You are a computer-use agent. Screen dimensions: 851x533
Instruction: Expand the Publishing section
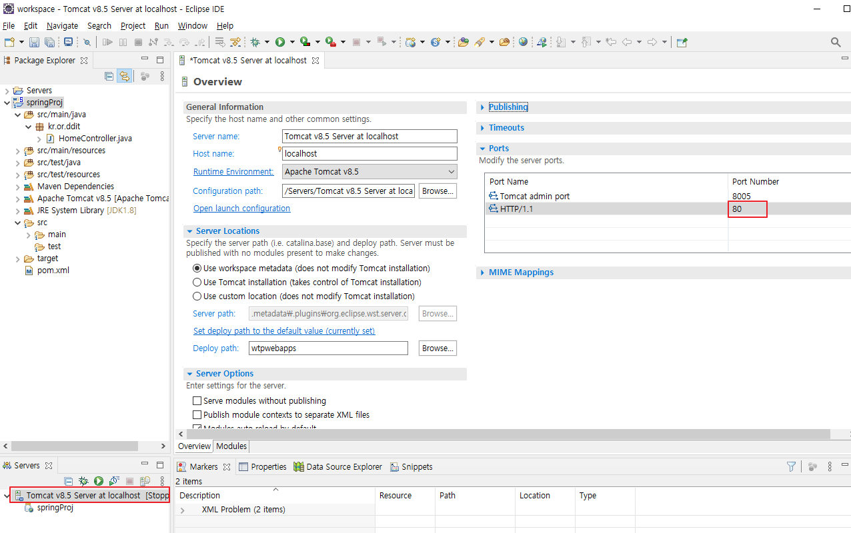click(x=483, y=107)
